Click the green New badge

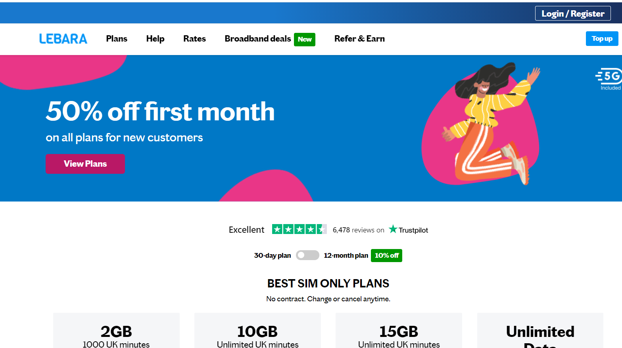(305, 39)
